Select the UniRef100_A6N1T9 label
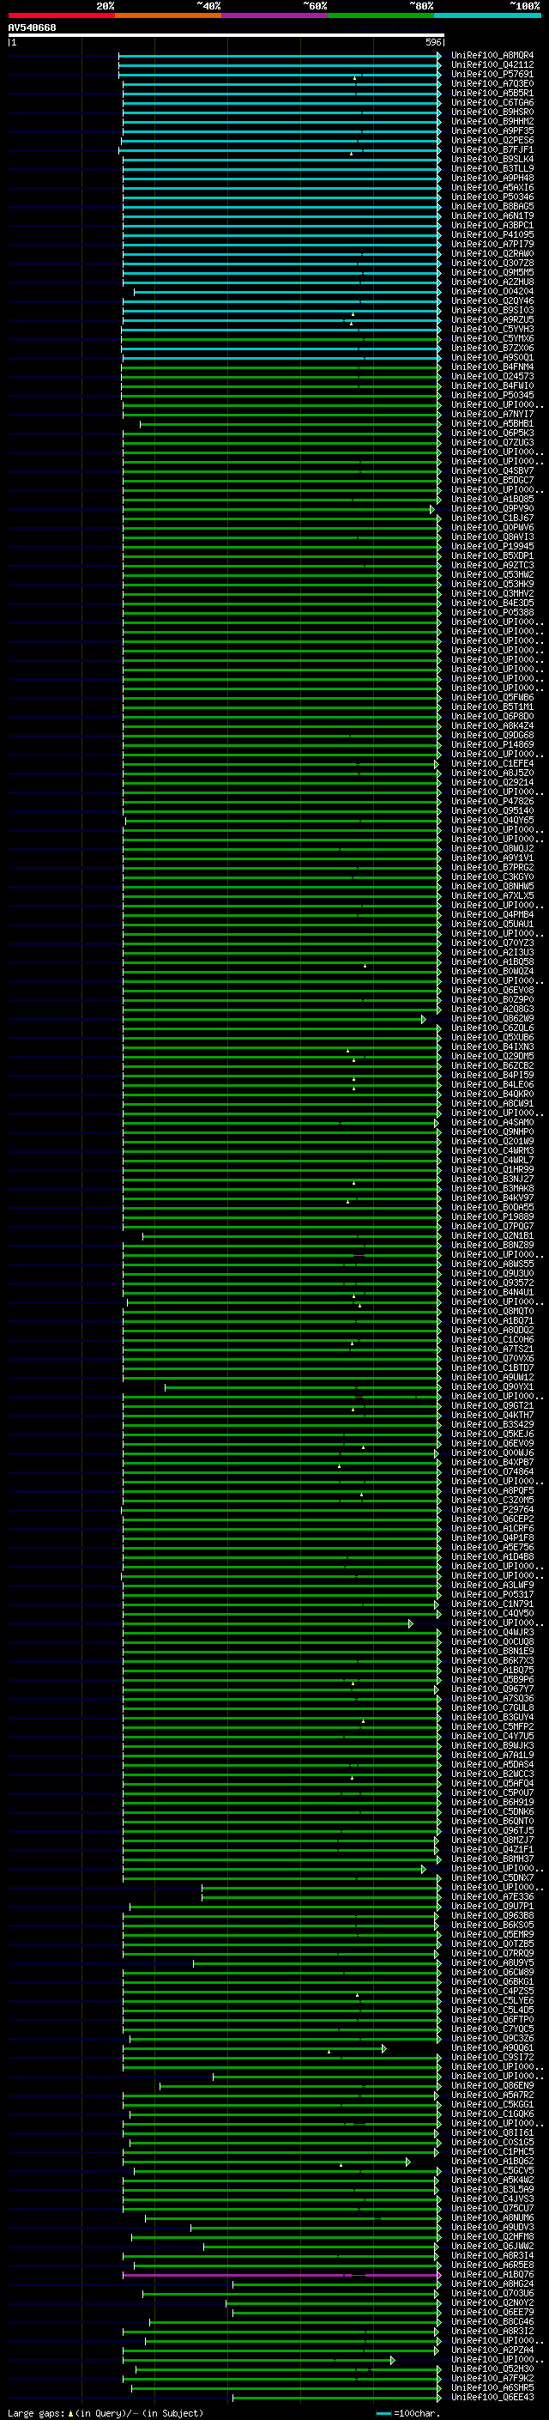This screenshot has width=549, height=2420. (x=492, y=216)
